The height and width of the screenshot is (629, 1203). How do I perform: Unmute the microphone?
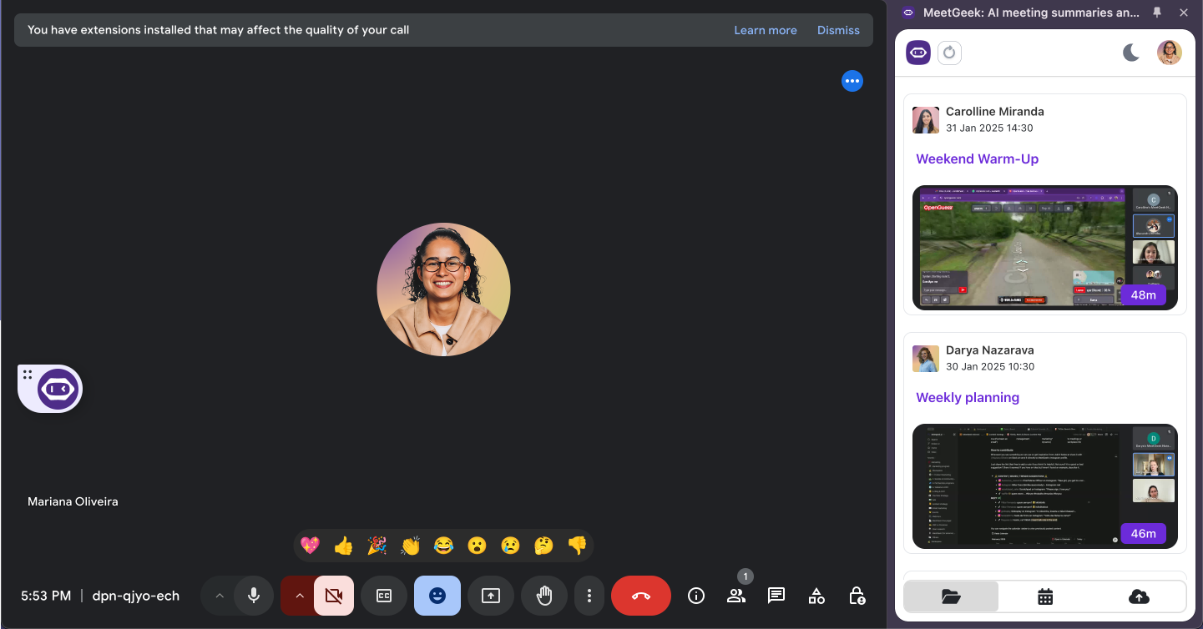(254, 596)
